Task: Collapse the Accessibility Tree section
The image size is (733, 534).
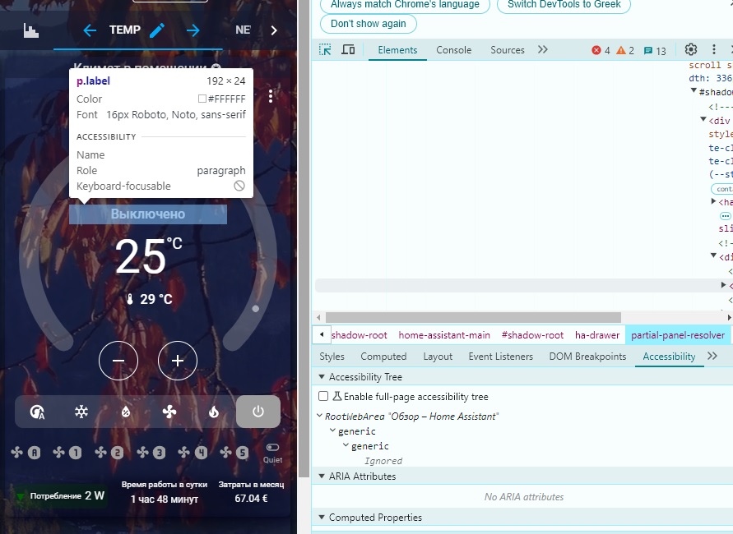Action: click(322, 376)
